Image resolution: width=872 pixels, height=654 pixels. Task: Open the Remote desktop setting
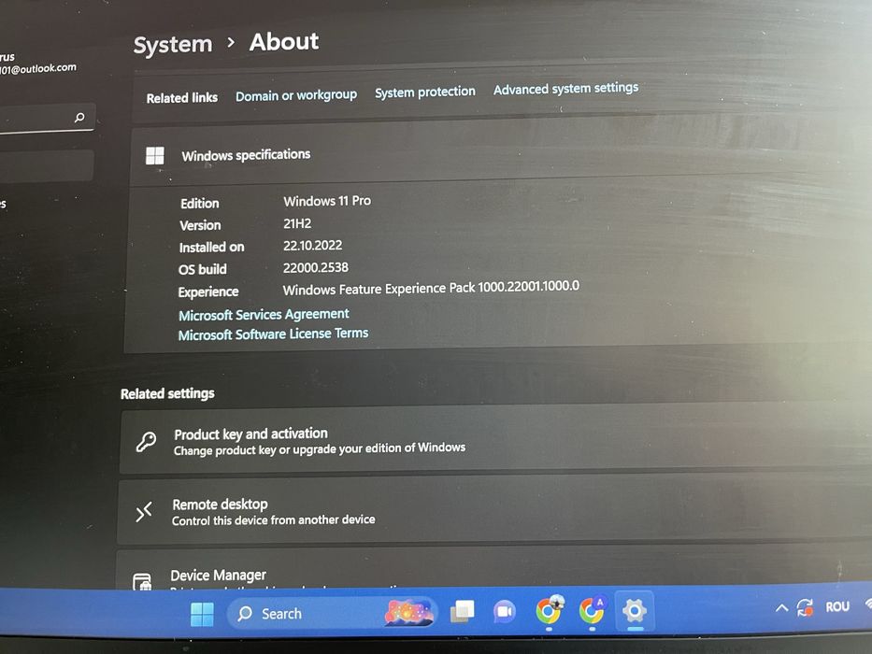point(493,510)
